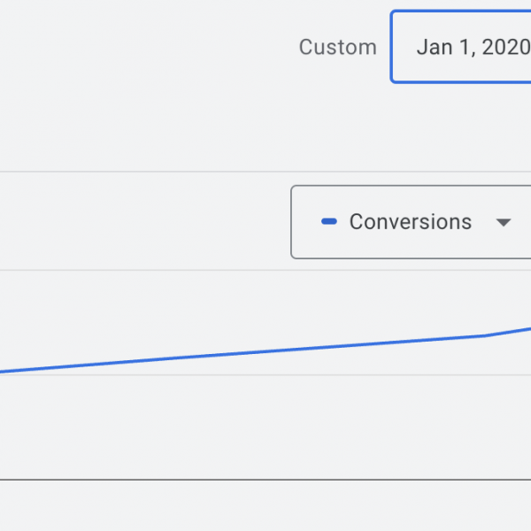
Task: Open the Conversions metric dropdown
Action: click(x=411, y=222)
